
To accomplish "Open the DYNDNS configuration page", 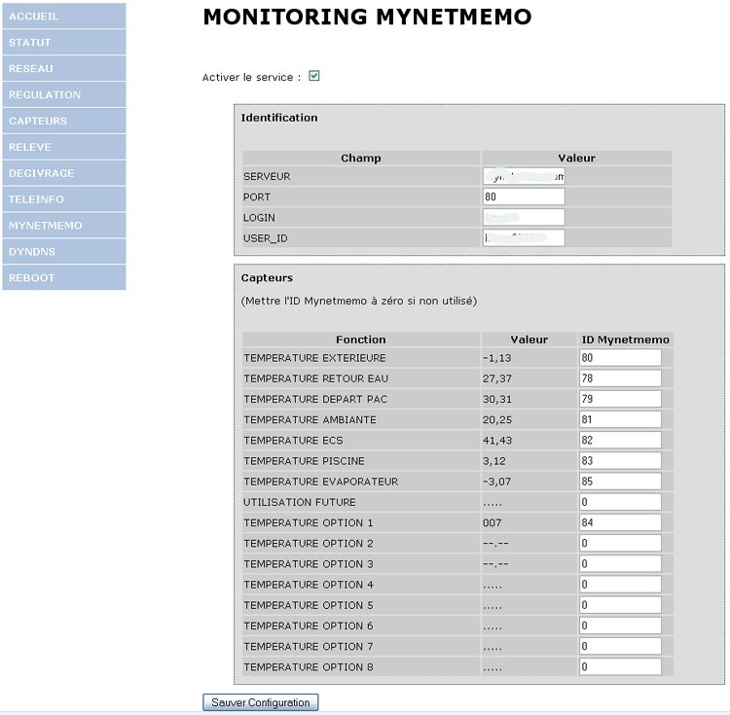I will [64, 251].
